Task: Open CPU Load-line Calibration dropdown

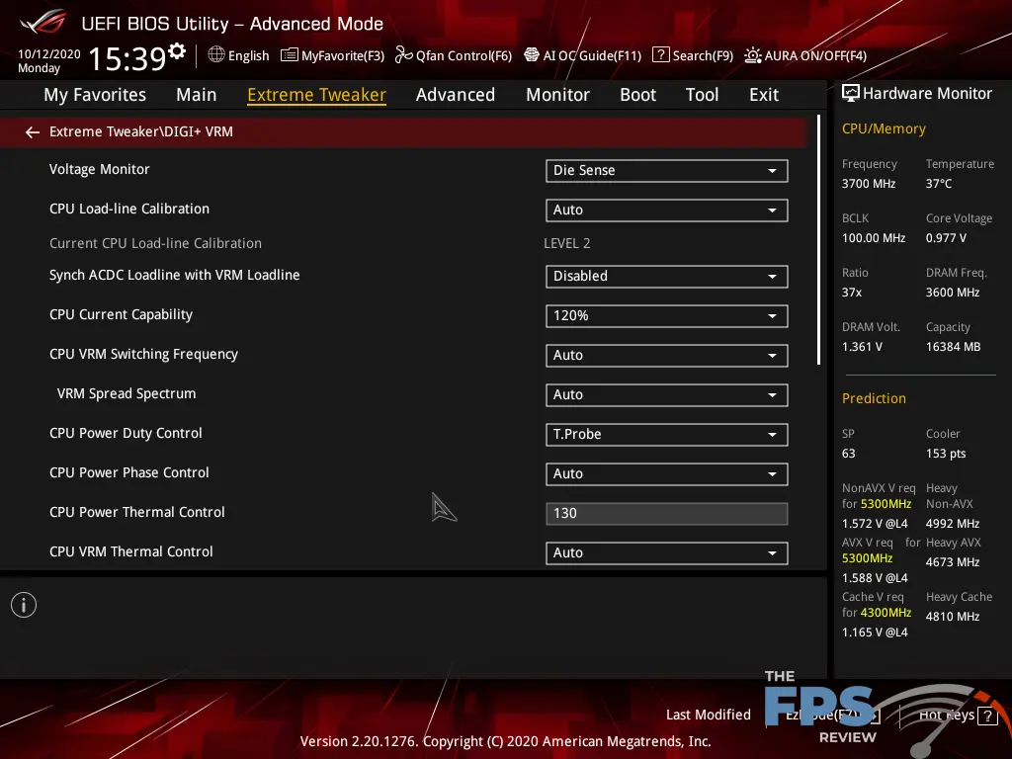Action: tap(667, 210)
